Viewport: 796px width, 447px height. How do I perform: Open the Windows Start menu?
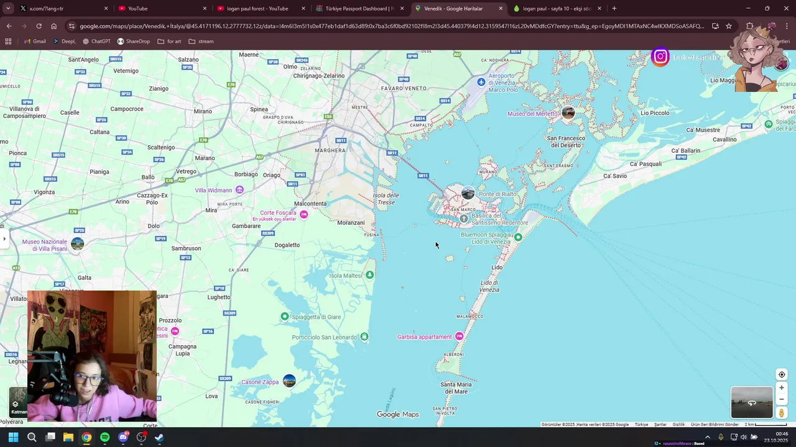13,437
